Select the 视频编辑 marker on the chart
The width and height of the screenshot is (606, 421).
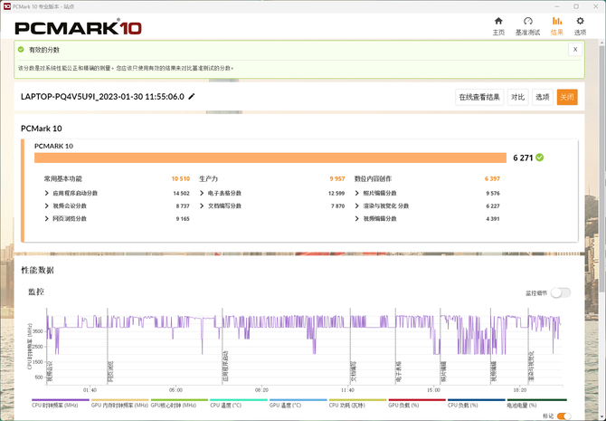coord(494,372)
